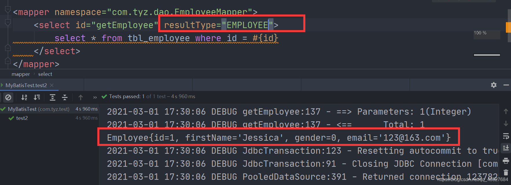Click PooledDataSource Returned connection log line
The image size is (511, 185).
302,177
